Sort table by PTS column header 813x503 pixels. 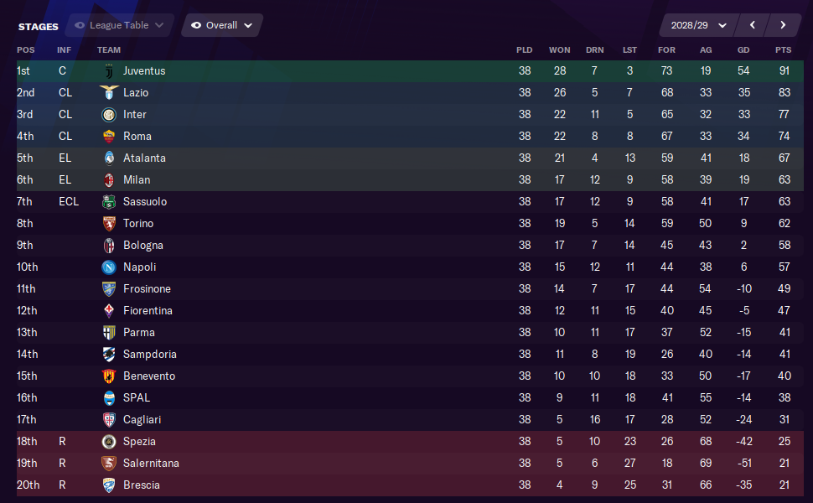[784, 49]
